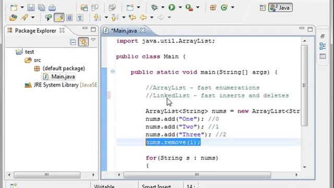Click the Print icon in toolbar

[x=52, y=8]
